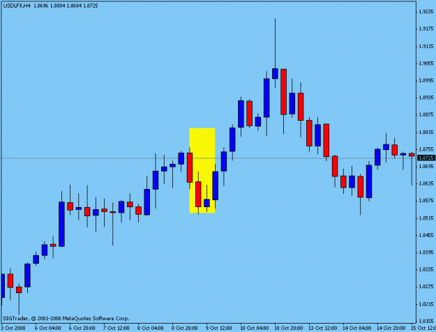Screen dimensions: 436x332
Task: Select the 1.8995 price axis value
Action: (426, 81)
